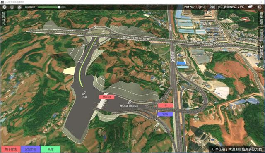Open the settings gear in top toolbar
Viewport: 265px width, 153px height.
tap(5, 7)
